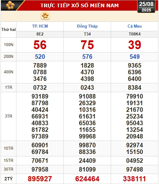
Task: Select the Thứ hai day label
Action: (x=8, y=29)
